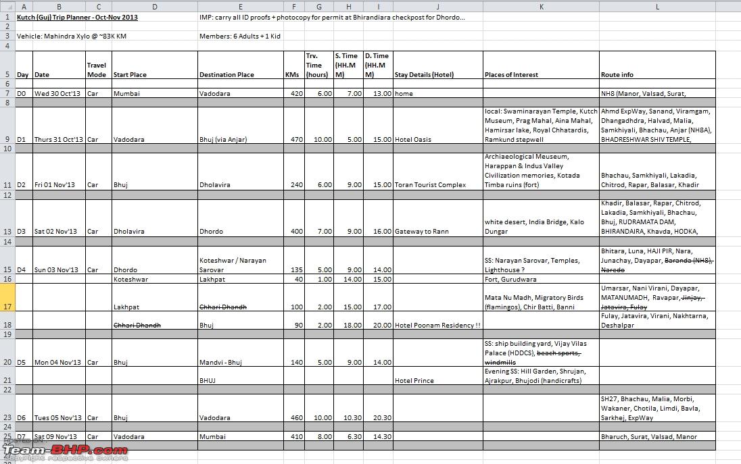Viewport: 741px width, 464px height.
Task: Click the 'Destination Place' header cell
Action: 241,65
